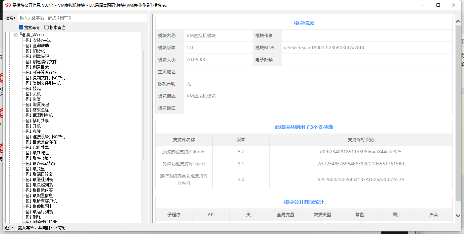464x234 pixels.
Task: Click the app logo icon in title bar
Action: [8, 5]
